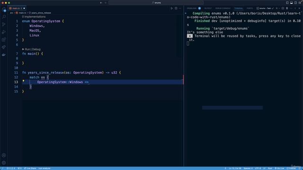The image size is (303, 170).
Task: Open the Explorer view in activity bar
Action: click(4, 9)
